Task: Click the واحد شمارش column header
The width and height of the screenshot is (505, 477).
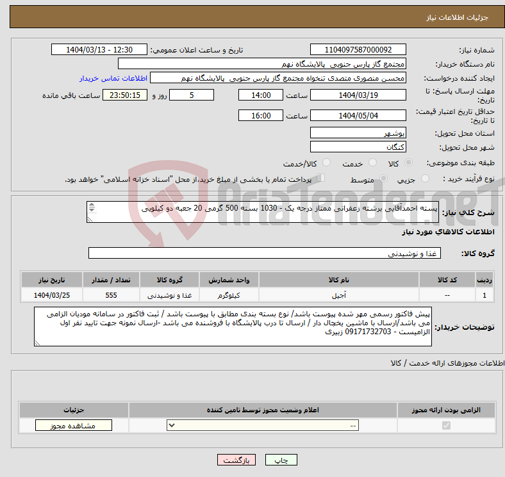Action: tap(229, 280)
